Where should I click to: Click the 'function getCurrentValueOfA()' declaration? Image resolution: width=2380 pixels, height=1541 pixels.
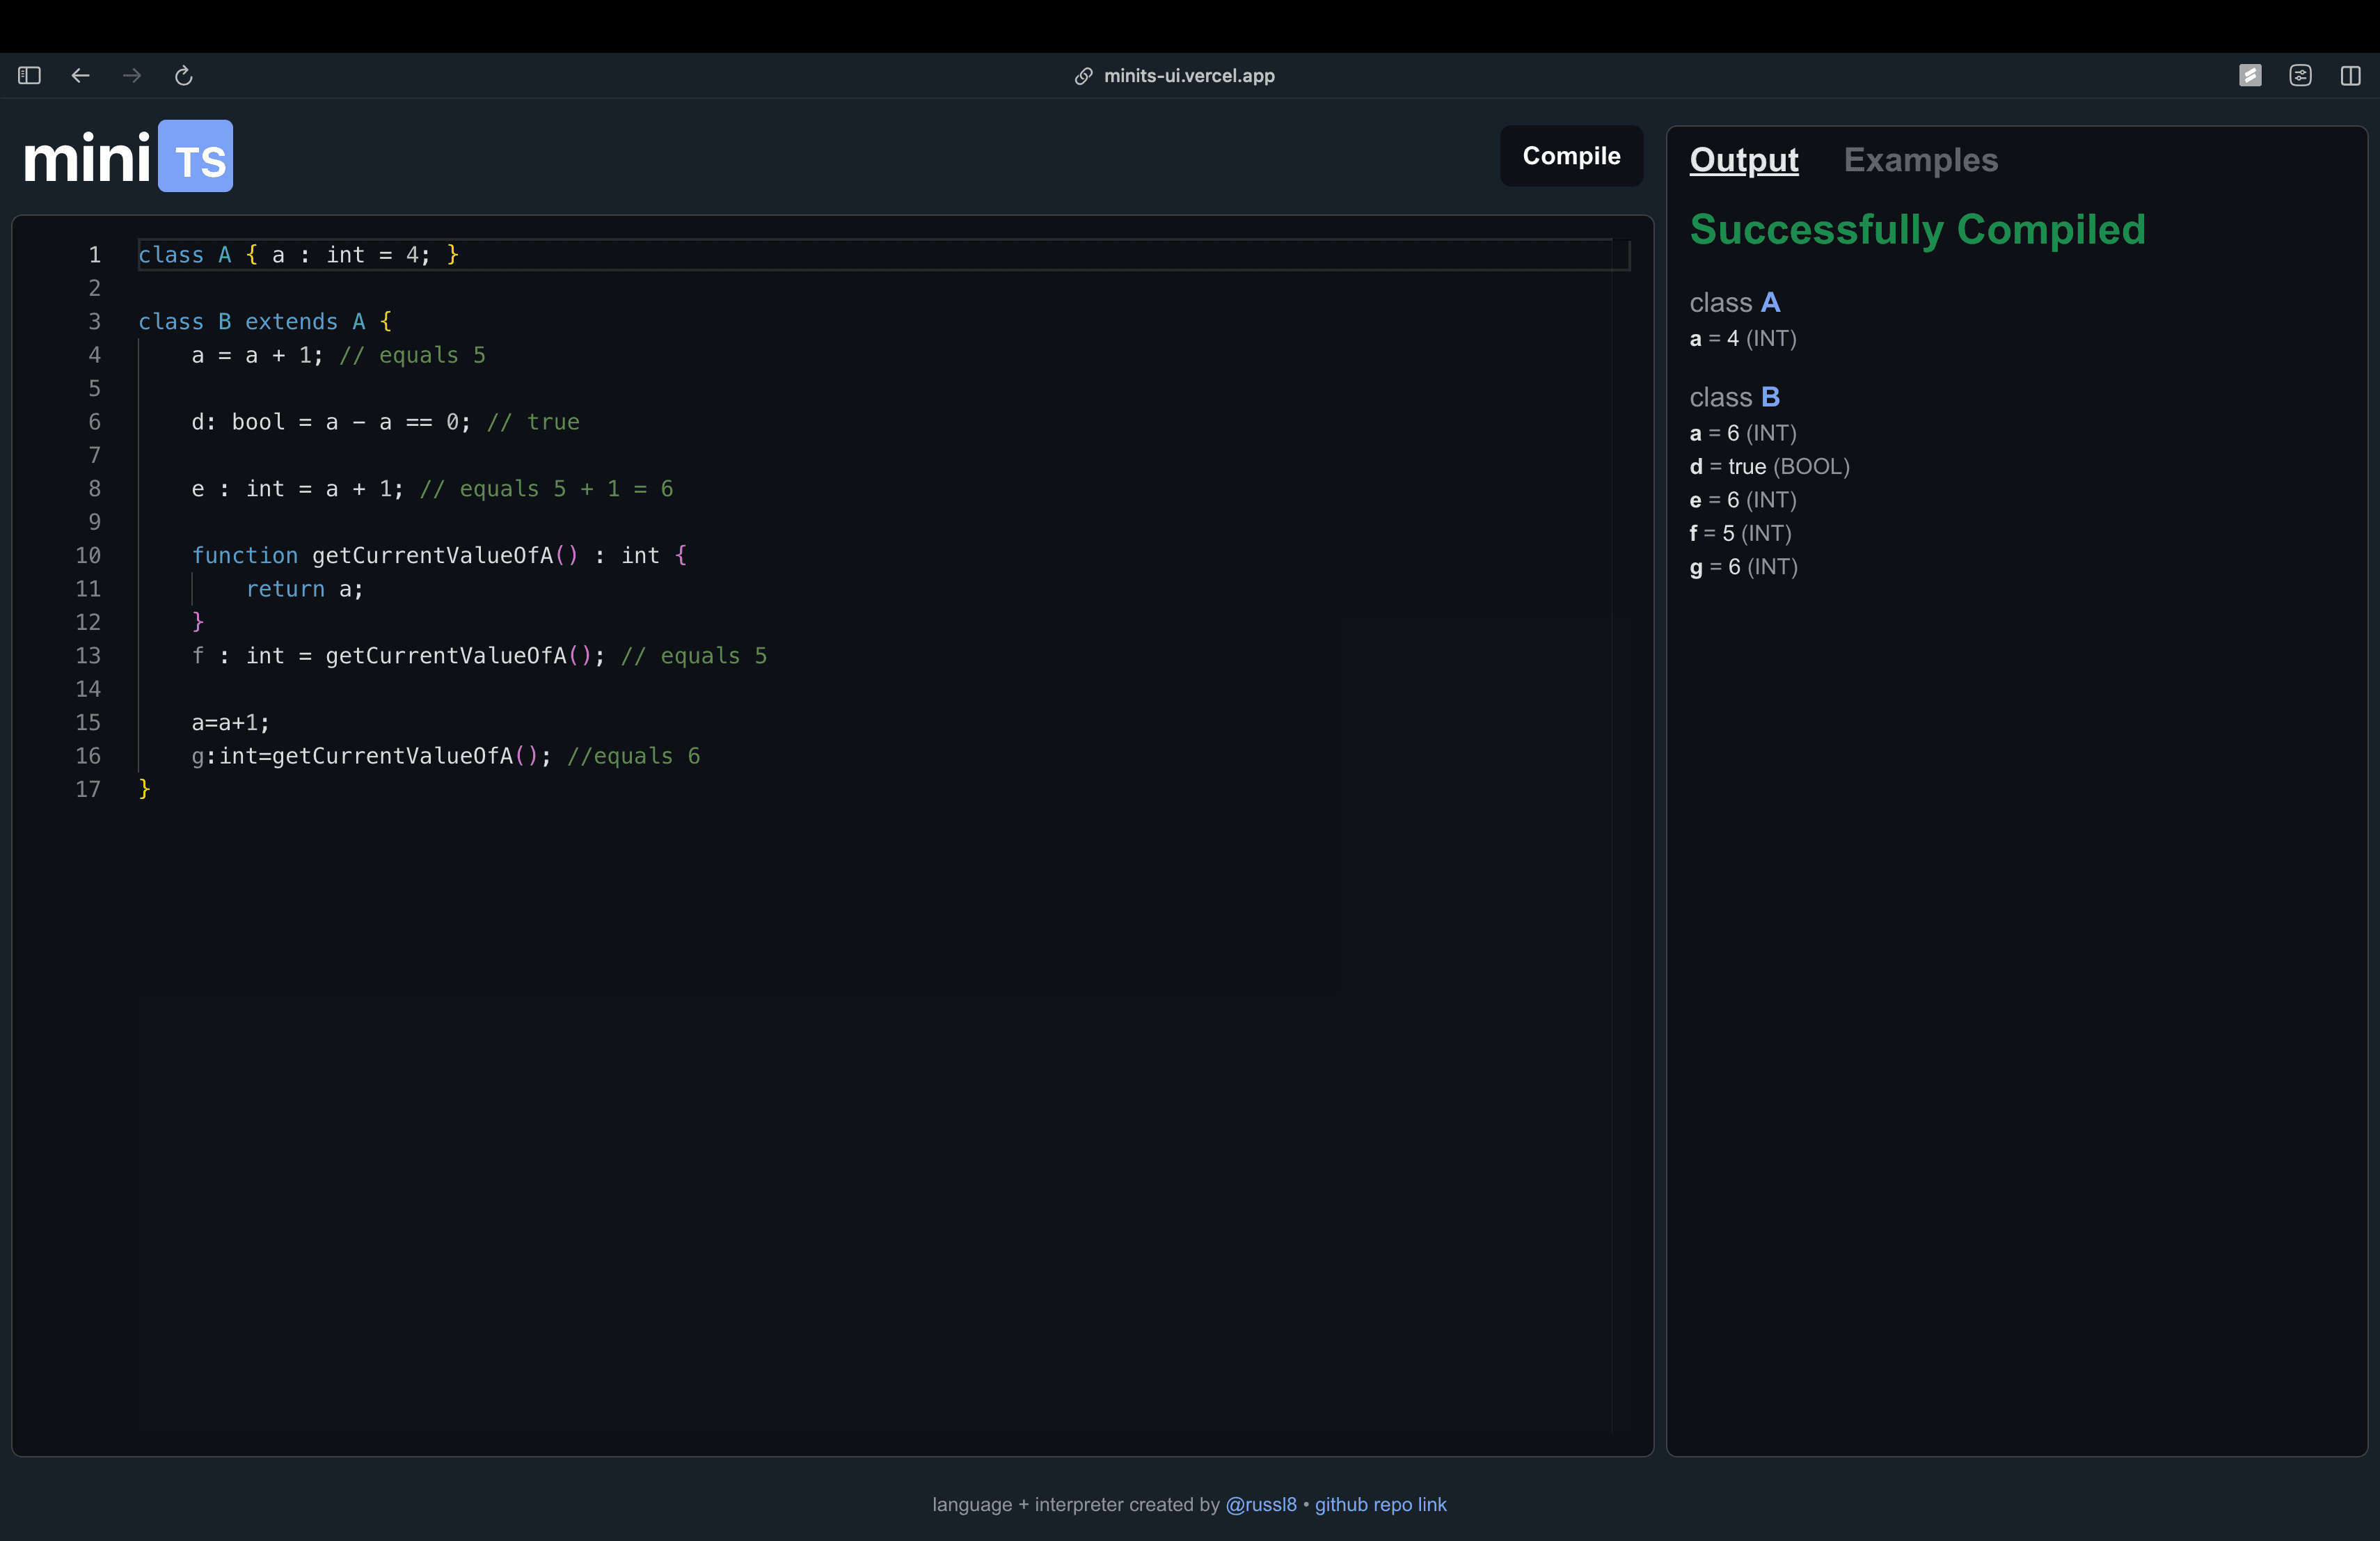coord(385,555)
